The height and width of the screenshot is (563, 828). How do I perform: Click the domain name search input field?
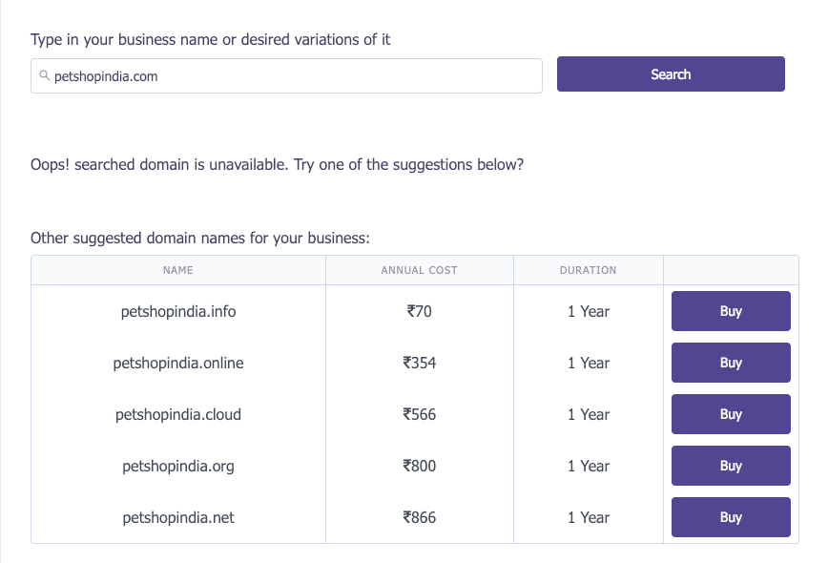coord(286,76)
